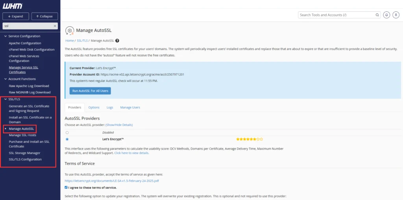This screenshot has height=200, width=403.
Task: Open cPanel Web Disk Configuration
Action: coord(31,50)
